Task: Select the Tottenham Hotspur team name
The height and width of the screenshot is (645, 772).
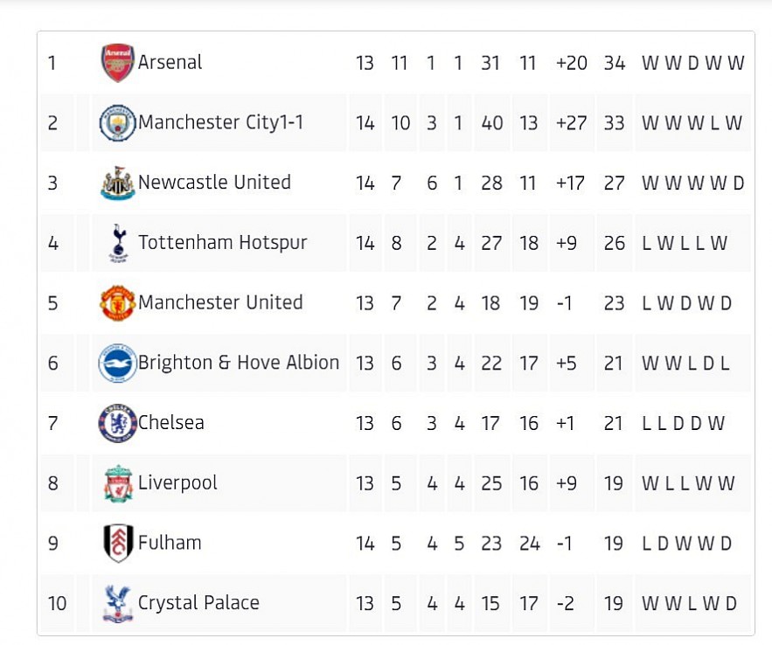Action: click(x=223, y=243)
